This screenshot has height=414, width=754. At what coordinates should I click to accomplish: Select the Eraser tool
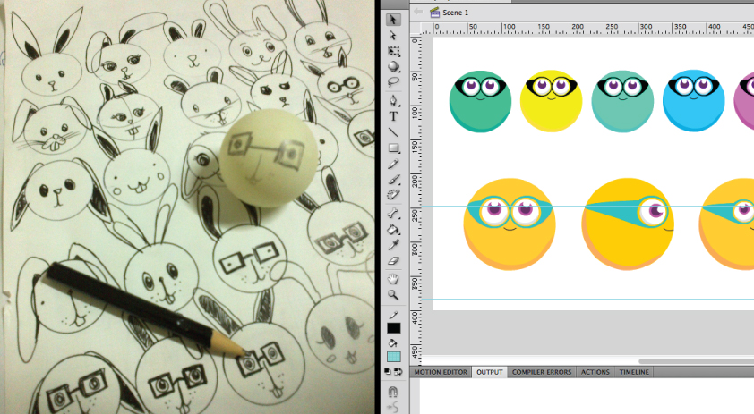click(x=393, y=261)
